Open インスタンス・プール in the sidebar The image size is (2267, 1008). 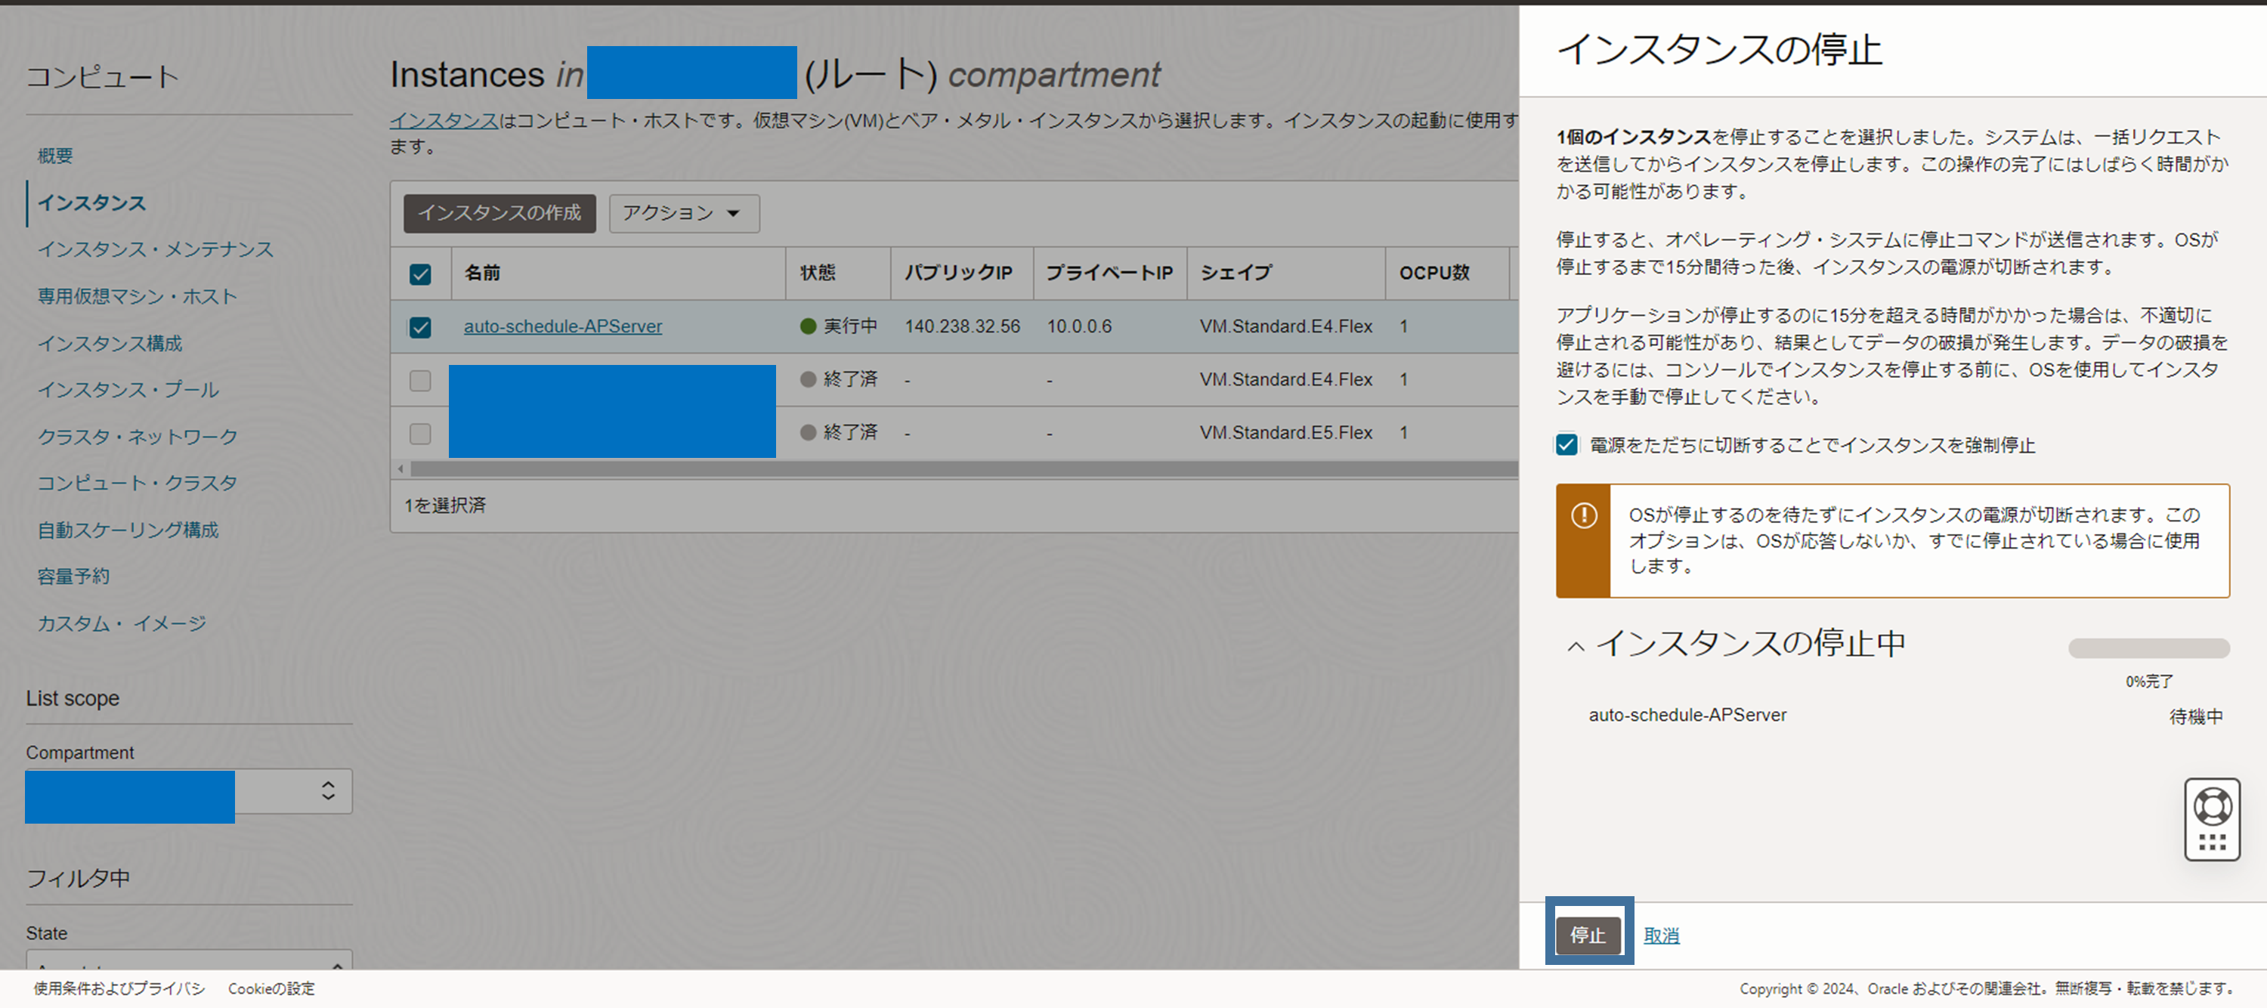(128, 390)
